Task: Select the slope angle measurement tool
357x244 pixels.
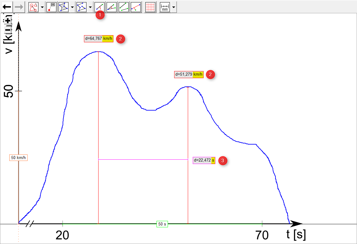Action: (x=99, y=7)
